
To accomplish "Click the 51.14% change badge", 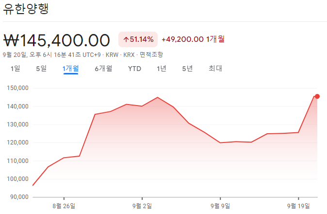I will [138, 39].
